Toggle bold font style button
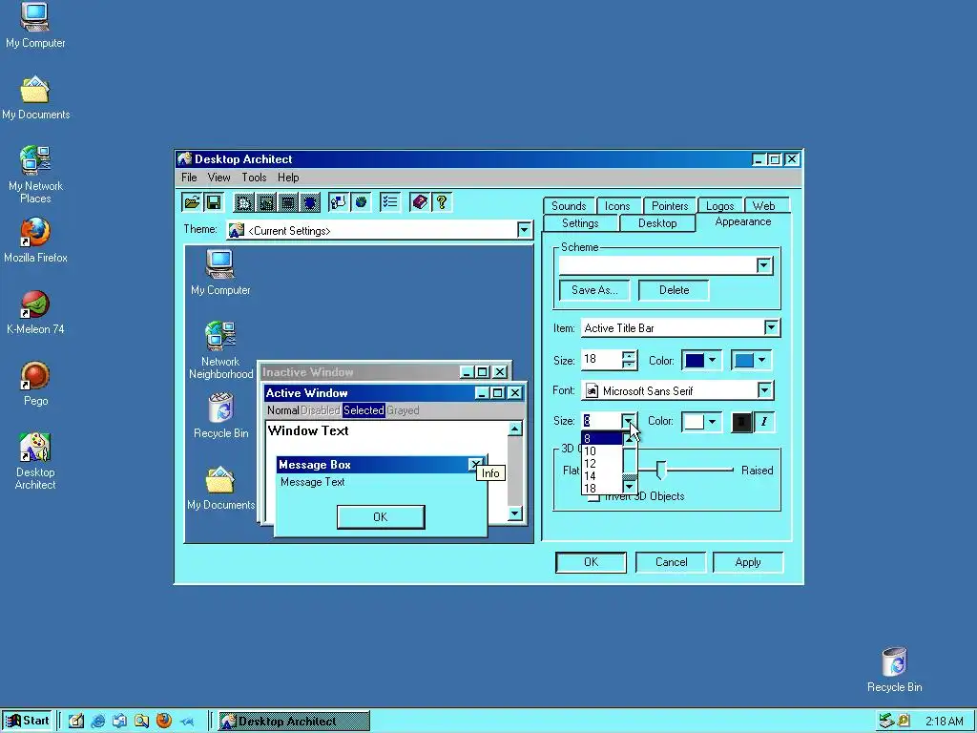 tap(740, 421)
